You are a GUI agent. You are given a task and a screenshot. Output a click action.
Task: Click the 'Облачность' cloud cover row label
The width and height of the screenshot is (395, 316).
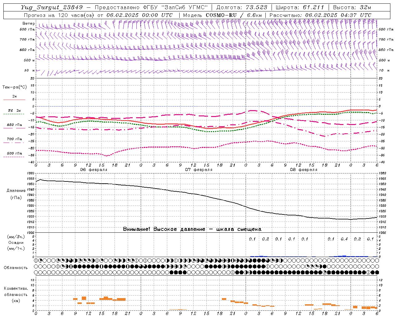click(x=16, y=268)
